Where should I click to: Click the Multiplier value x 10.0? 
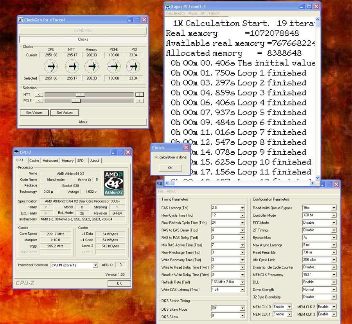(x=55, y=240)
